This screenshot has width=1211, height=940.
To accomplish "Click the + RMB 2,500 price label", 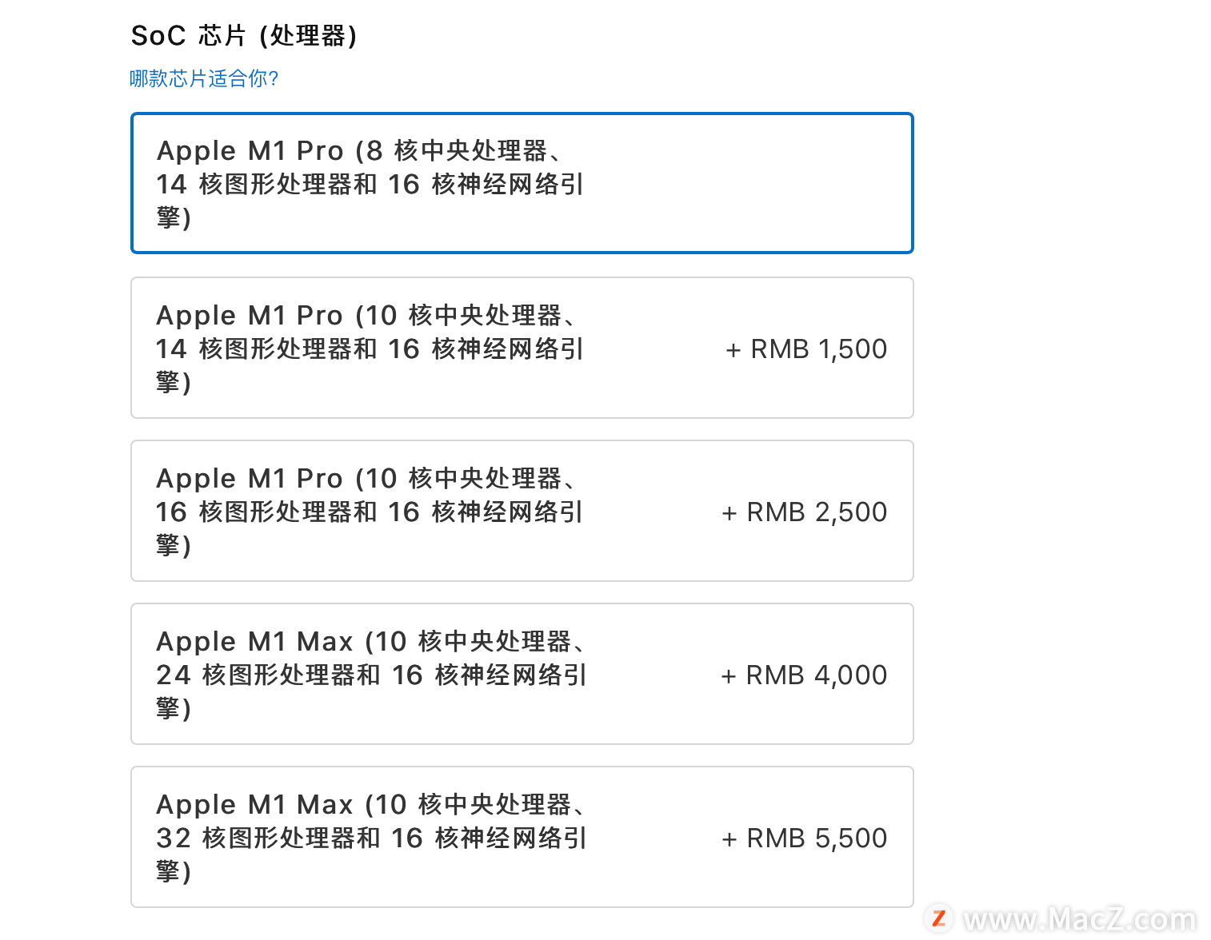I will tap(805, 512).
